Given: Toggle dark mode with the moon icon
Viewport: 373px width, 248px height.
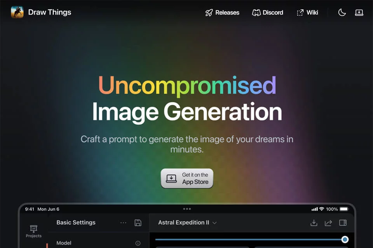Looking at the screenshot, I should tap(342, 12).
